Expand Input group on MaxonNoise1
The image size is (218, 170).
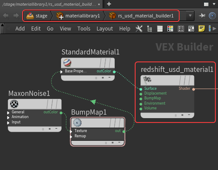(8, 123)
